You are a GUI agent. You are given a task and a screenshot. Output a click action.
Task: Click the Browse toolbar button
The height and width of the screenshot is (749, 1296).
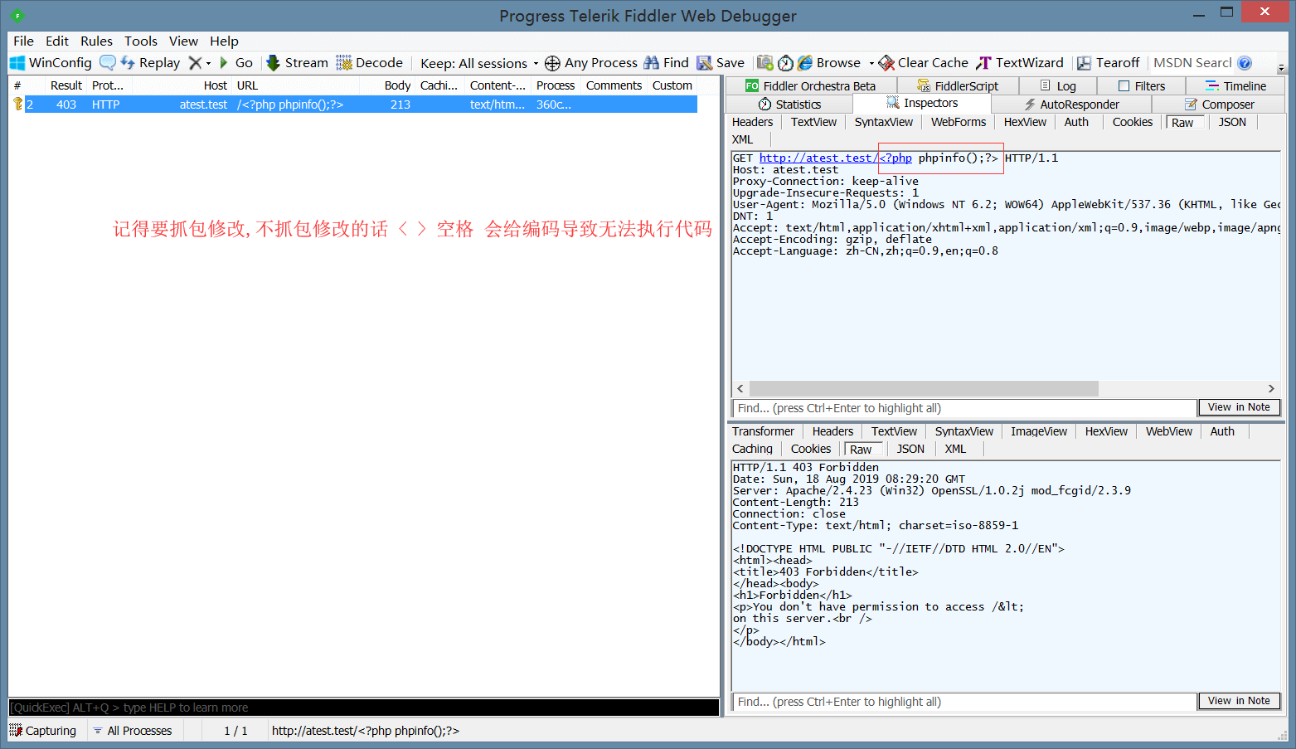829,63
